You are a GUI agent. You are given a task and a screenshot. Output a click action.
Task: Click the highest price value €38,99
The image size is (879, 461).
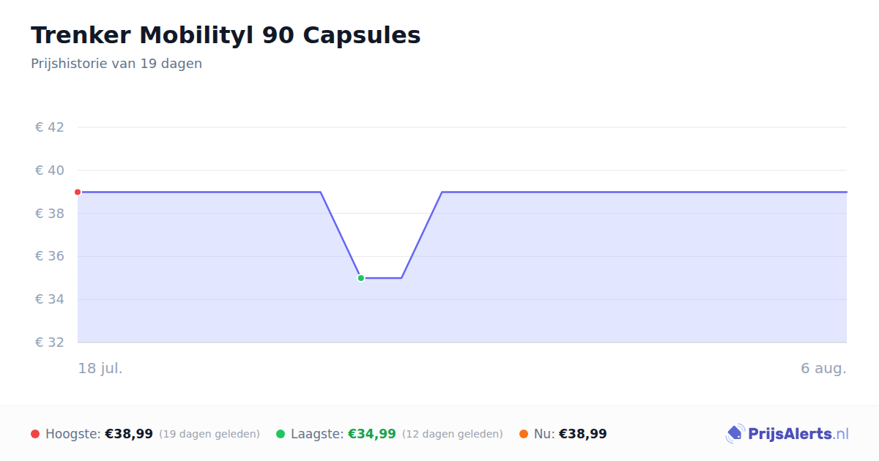pos(129,434)
